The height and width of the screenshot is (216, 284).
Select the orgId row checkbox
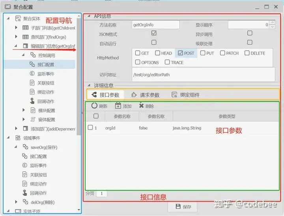pyautogui.click(x=90, y=127)
